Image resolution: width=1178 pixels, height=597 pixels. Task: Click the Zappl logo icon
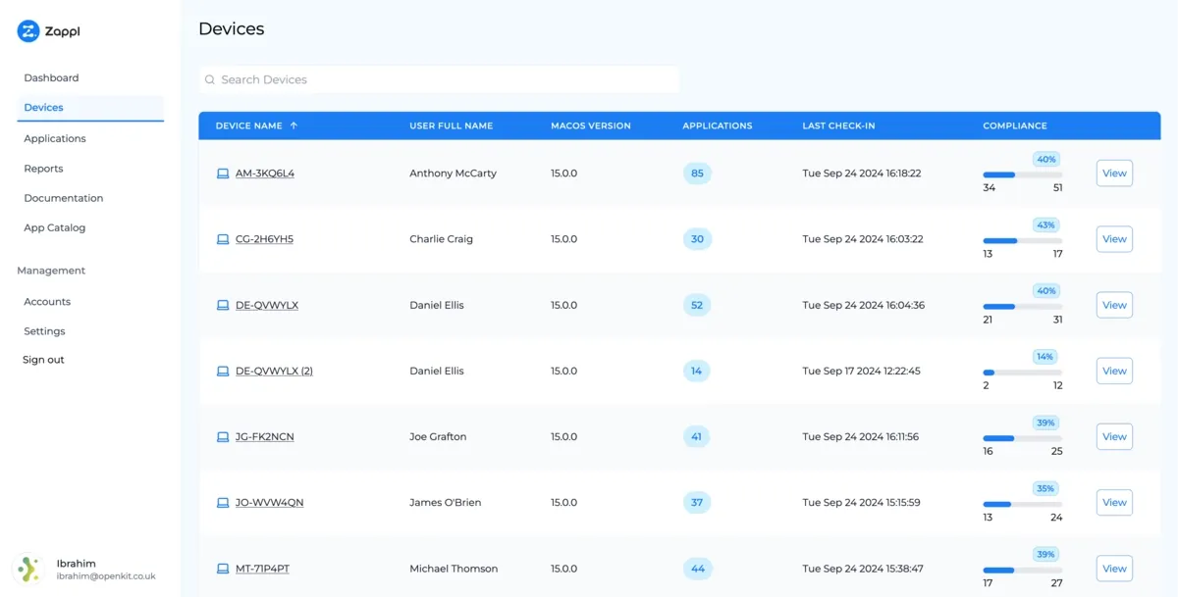point(29,30)
